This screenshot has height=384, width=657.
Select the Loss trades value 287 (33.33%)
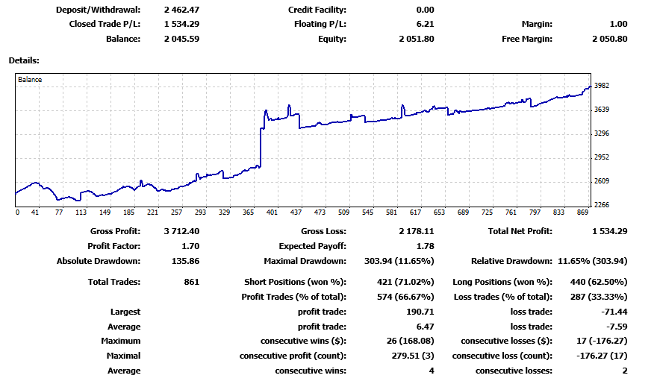[599, 297]
